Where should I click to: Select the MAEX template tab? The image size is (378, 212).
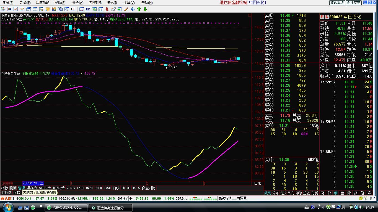89,188
